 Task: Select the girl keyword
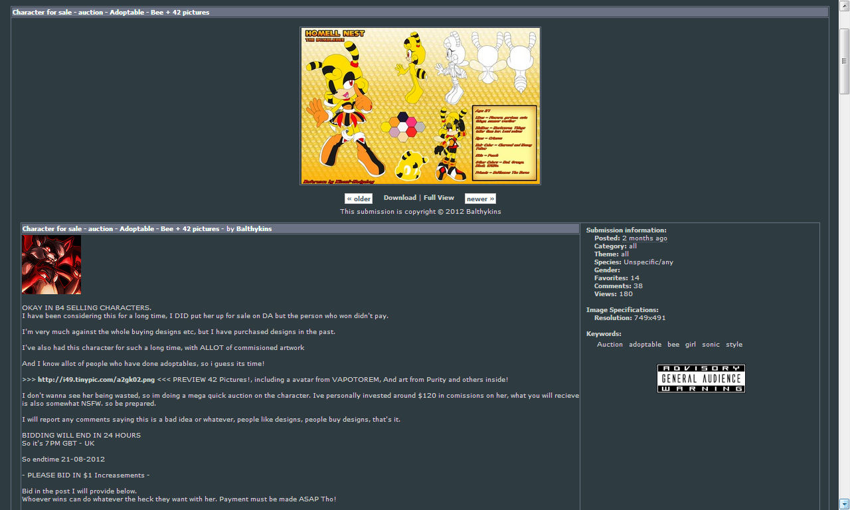pyautogui.click(x=691, y=345)
